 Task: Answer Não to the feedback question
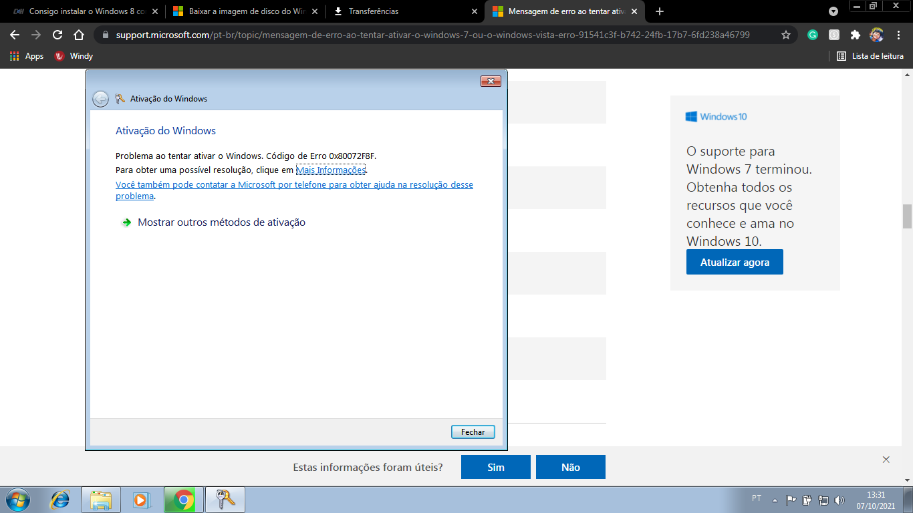[571, 467]
